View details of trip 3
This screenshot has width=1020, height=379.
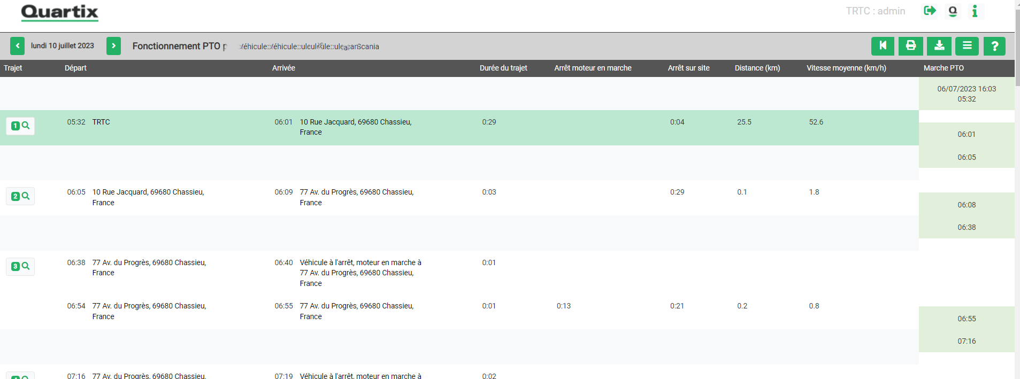20,266
